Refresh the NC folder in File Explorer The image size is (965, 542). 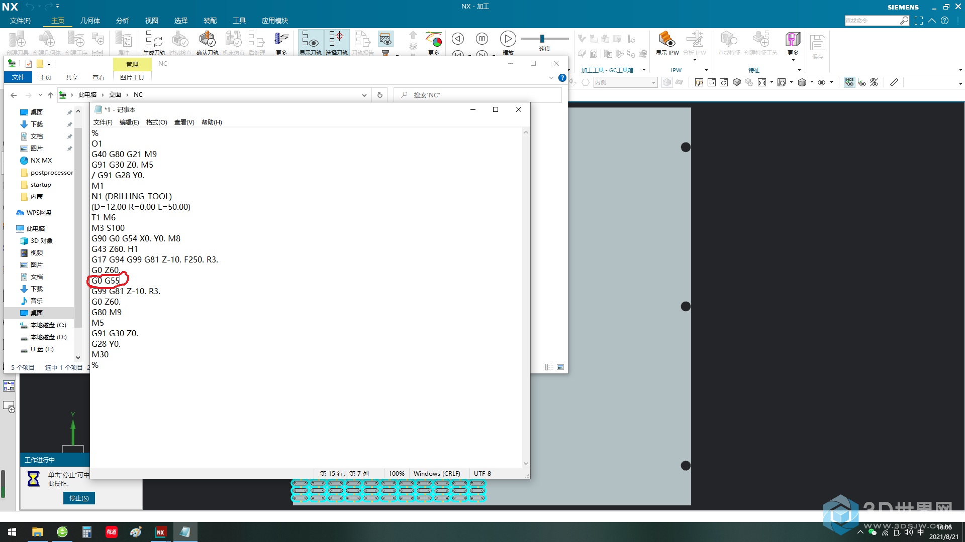click(379, 95)
